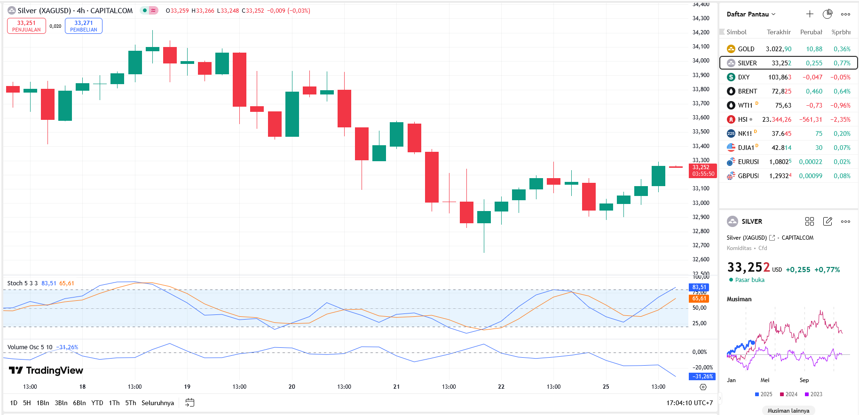
Task: Click the external link icon beside Silver (XAGUSD)
Action: (772, 238)
